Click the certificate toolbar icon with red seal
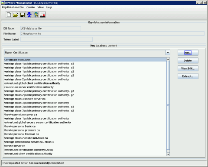 [42, 15]
